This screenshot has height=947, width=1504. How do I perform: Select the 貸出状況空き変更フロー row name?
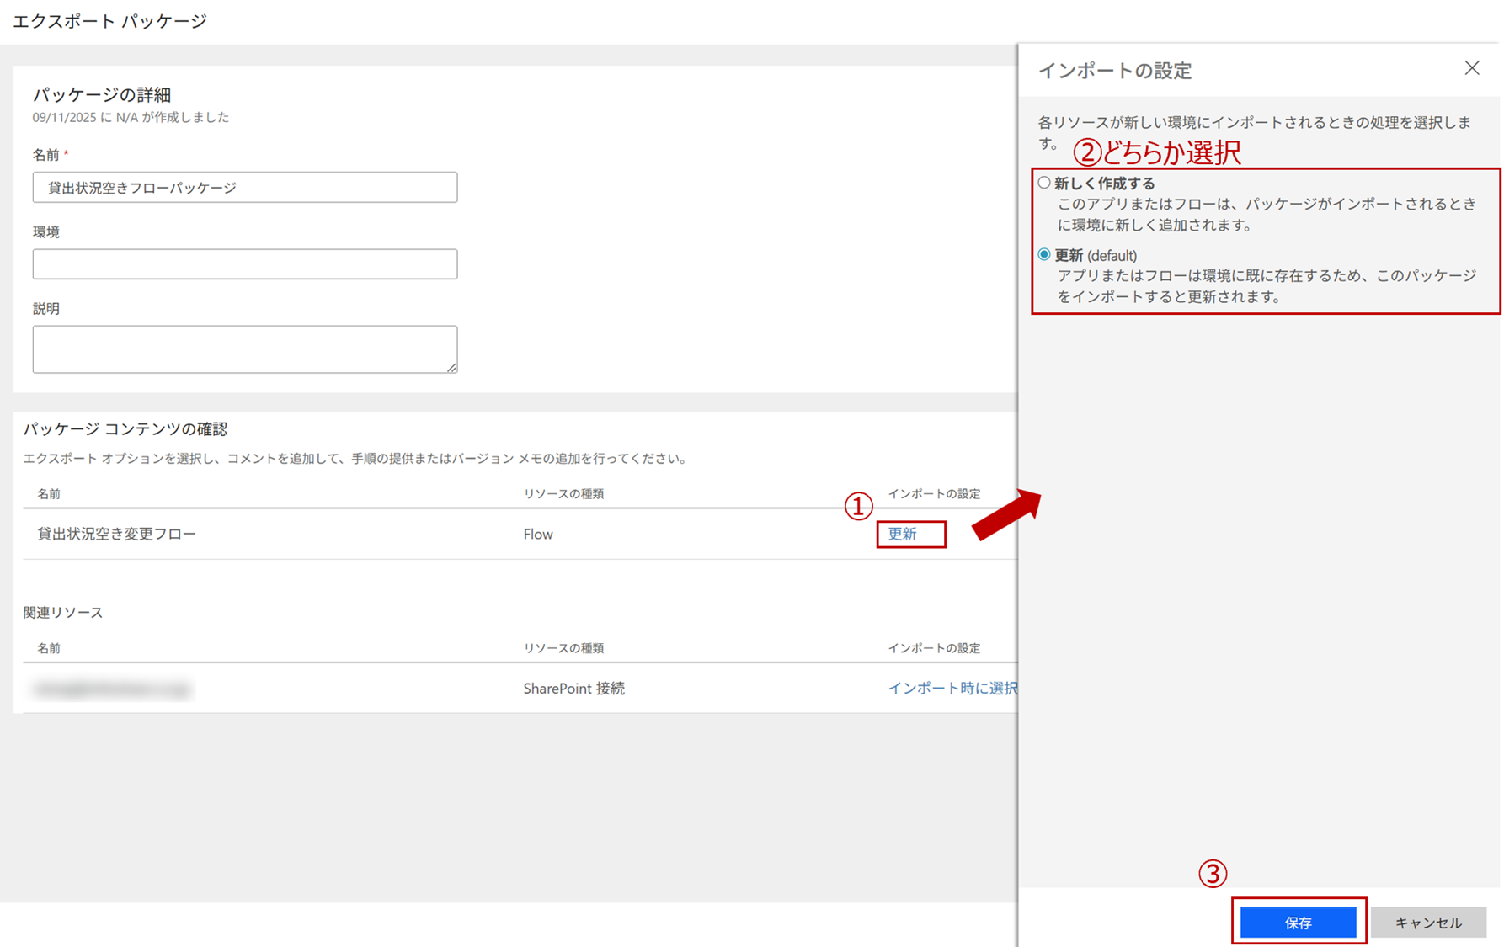[116, 534]
